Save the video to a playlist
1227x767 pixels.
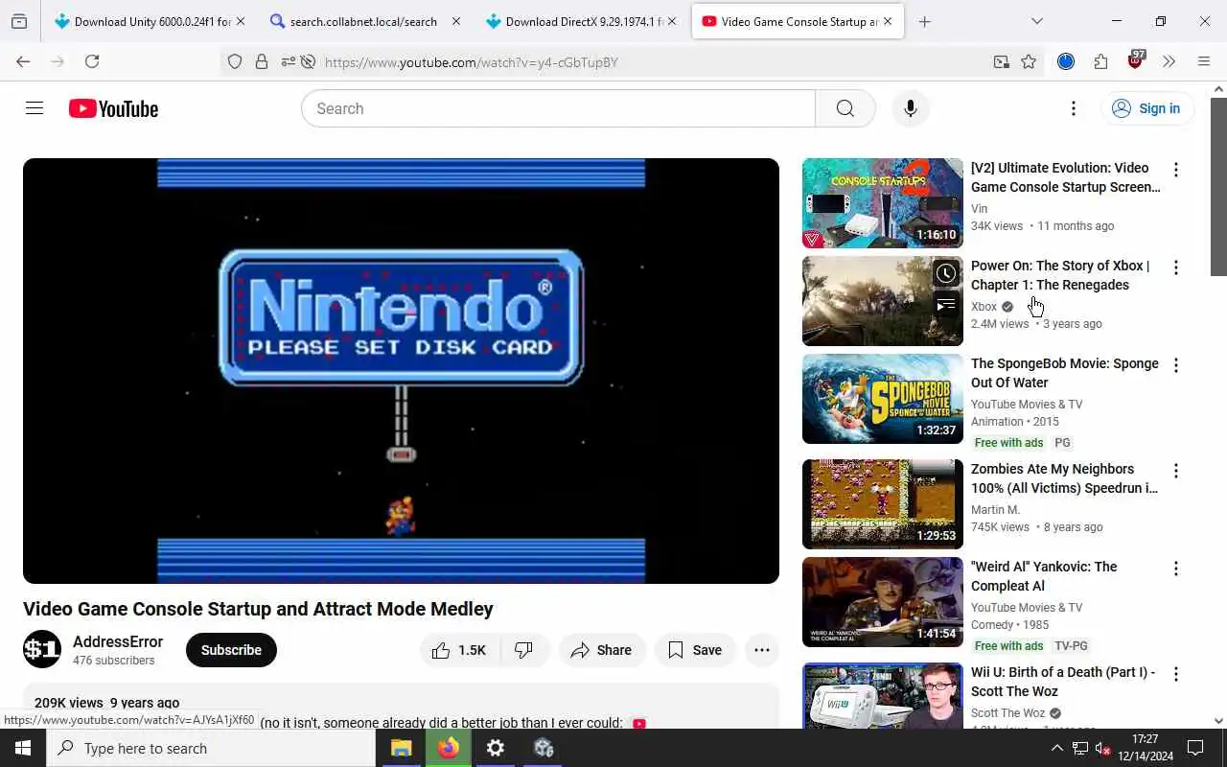[x=695, y=650]
